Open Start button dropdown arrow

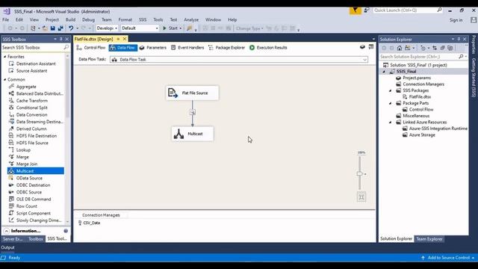(x=181, y=28)
